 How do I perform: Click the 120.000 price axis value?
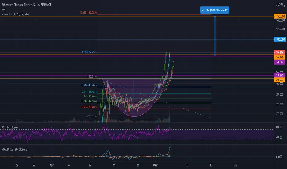click(280, 29)
